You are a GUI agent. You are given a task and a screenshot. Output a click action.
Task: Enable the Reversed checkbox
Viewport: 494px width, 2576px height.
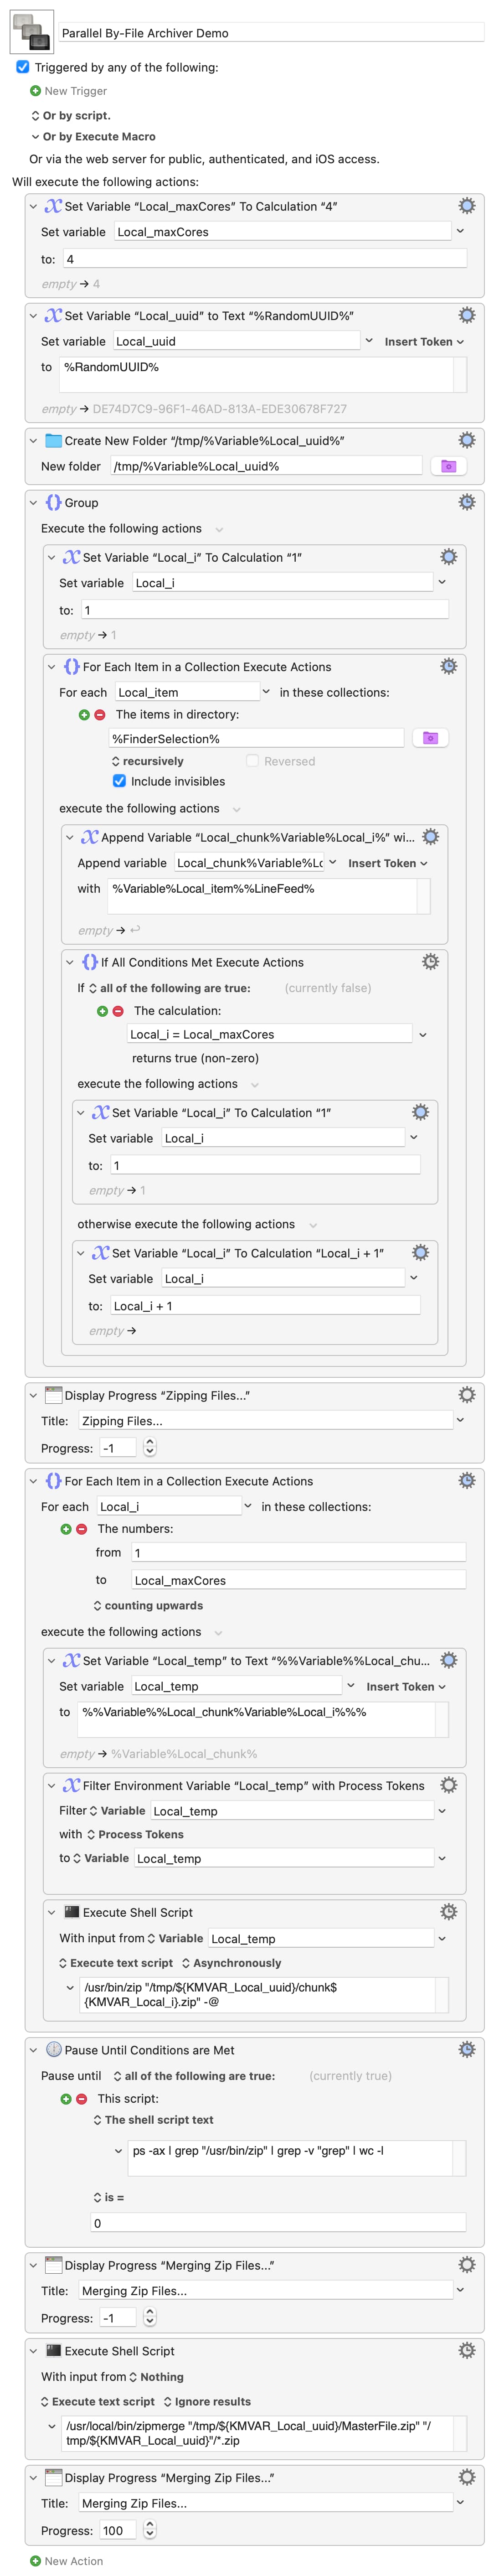coord(253,761)
